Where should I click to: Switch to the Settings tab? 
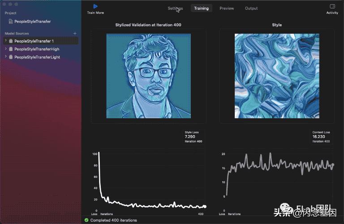point(175,9)
